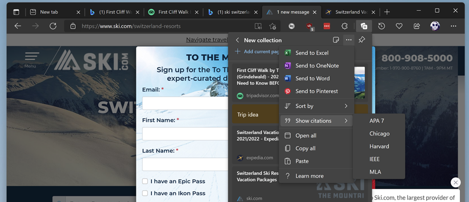Click the First Name input field
The image size is (469, 202).
point(186,134)
